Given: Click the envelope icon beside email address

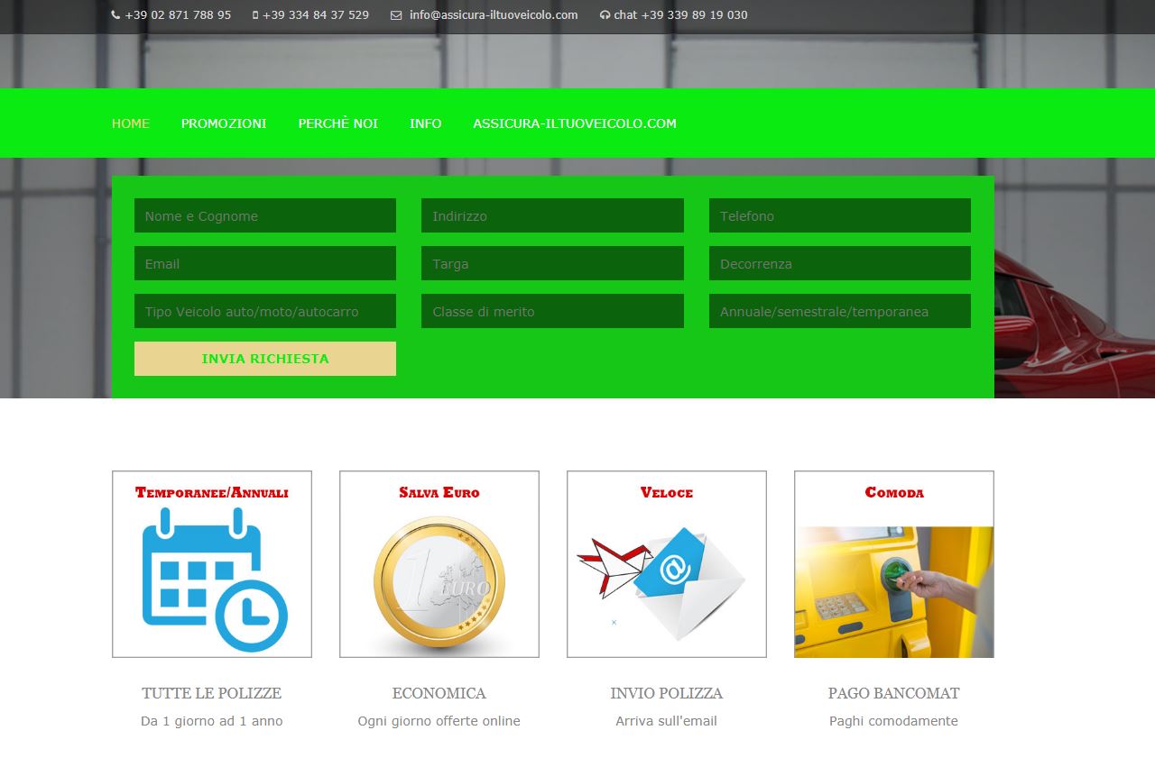Looking at the screenshot, I should tap(396, 15).
